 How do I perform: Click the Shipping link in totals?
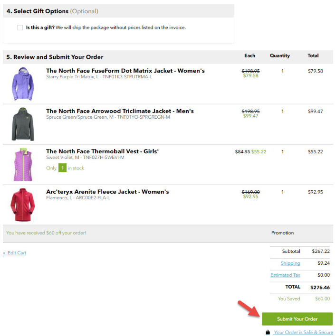coord(290,263)
